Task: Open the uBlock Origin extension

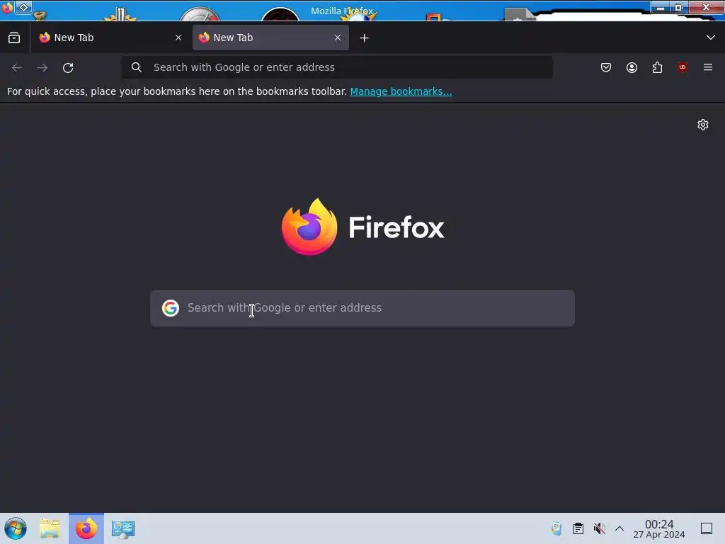Action: [683, 67]
